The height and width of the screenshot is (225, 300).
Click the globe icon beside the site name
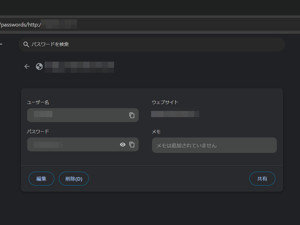click(39, 66)
